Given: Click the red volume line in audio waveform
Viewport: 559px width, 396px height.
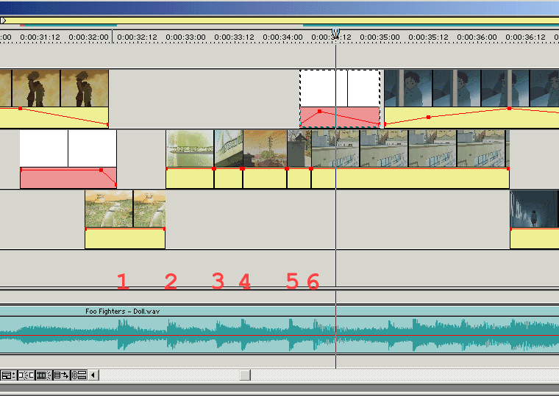Looking at the screenshot, I should click(x=221, y=336).
